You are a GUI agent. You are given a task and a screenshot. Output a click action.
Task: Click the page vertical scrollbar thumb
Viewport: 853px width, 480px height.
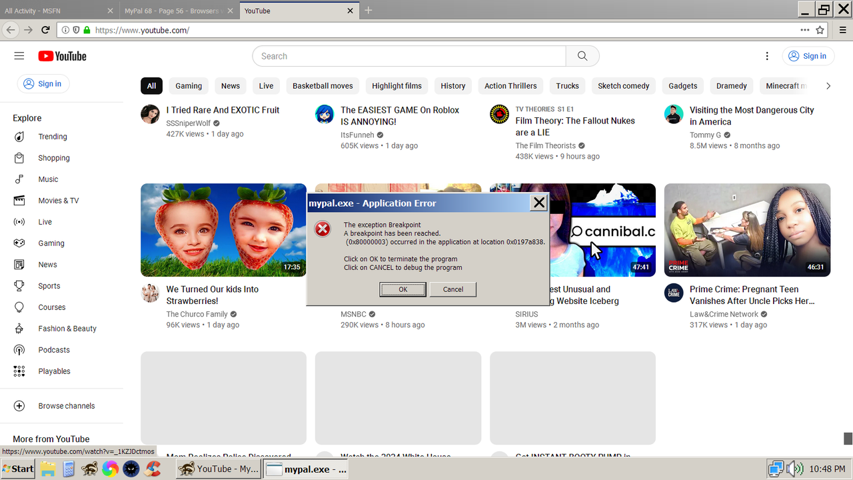click(848, 438)
